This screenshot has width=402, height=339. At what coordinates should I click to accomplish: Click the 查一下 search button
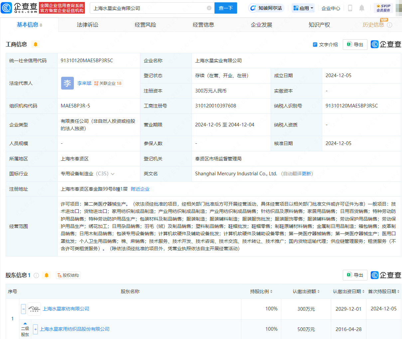[226, 8]
